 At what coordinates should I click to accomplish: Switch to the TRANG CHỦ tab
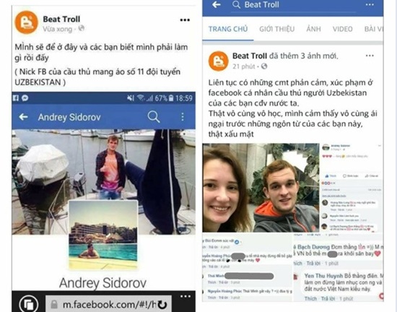coord(228,29)
